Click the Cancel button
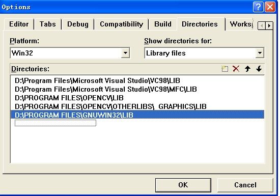Screen dimensions: 280x196 tap(245, 185)
